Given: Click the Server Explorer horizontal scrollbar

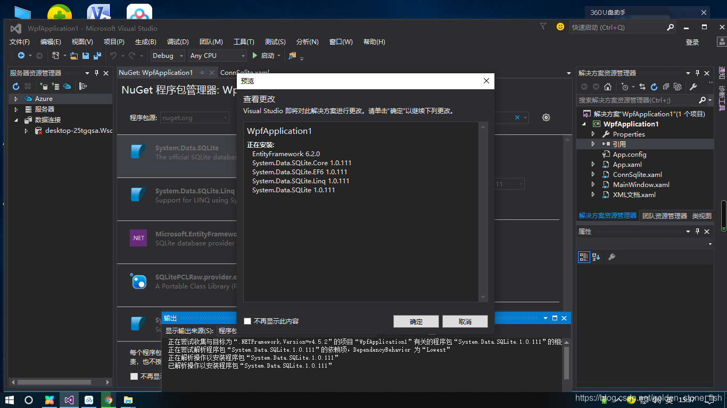Looking at the screenshot, I should pos(60,382).
